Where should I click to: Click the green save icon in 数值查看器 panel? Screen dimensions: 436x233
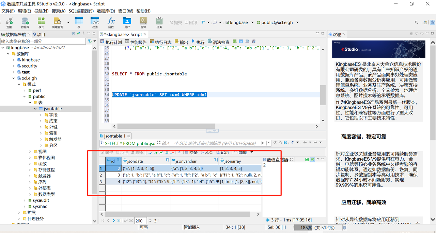[x=307, y=159]
